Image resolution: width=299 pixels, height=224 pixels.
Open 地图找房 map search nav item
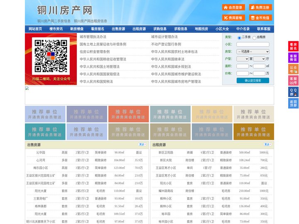coord(201,29)
